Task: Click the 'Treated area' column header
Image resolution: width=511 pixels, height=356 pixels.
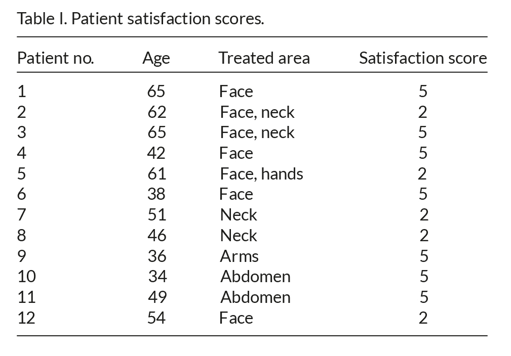Action: click(x=264, y=58)
